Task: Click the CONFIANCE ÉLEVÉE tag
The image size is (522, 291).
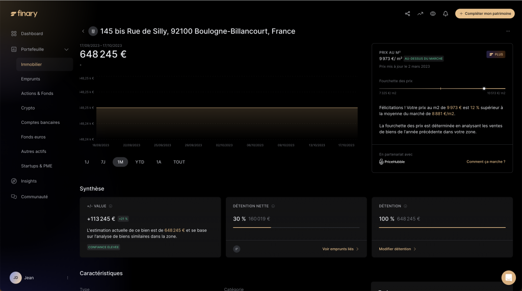Action: click(103, 247)
